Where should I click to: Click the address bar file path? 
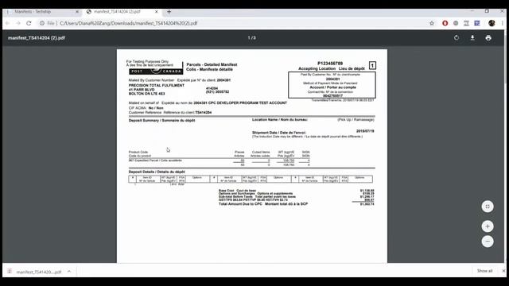(x=129, y=23)
